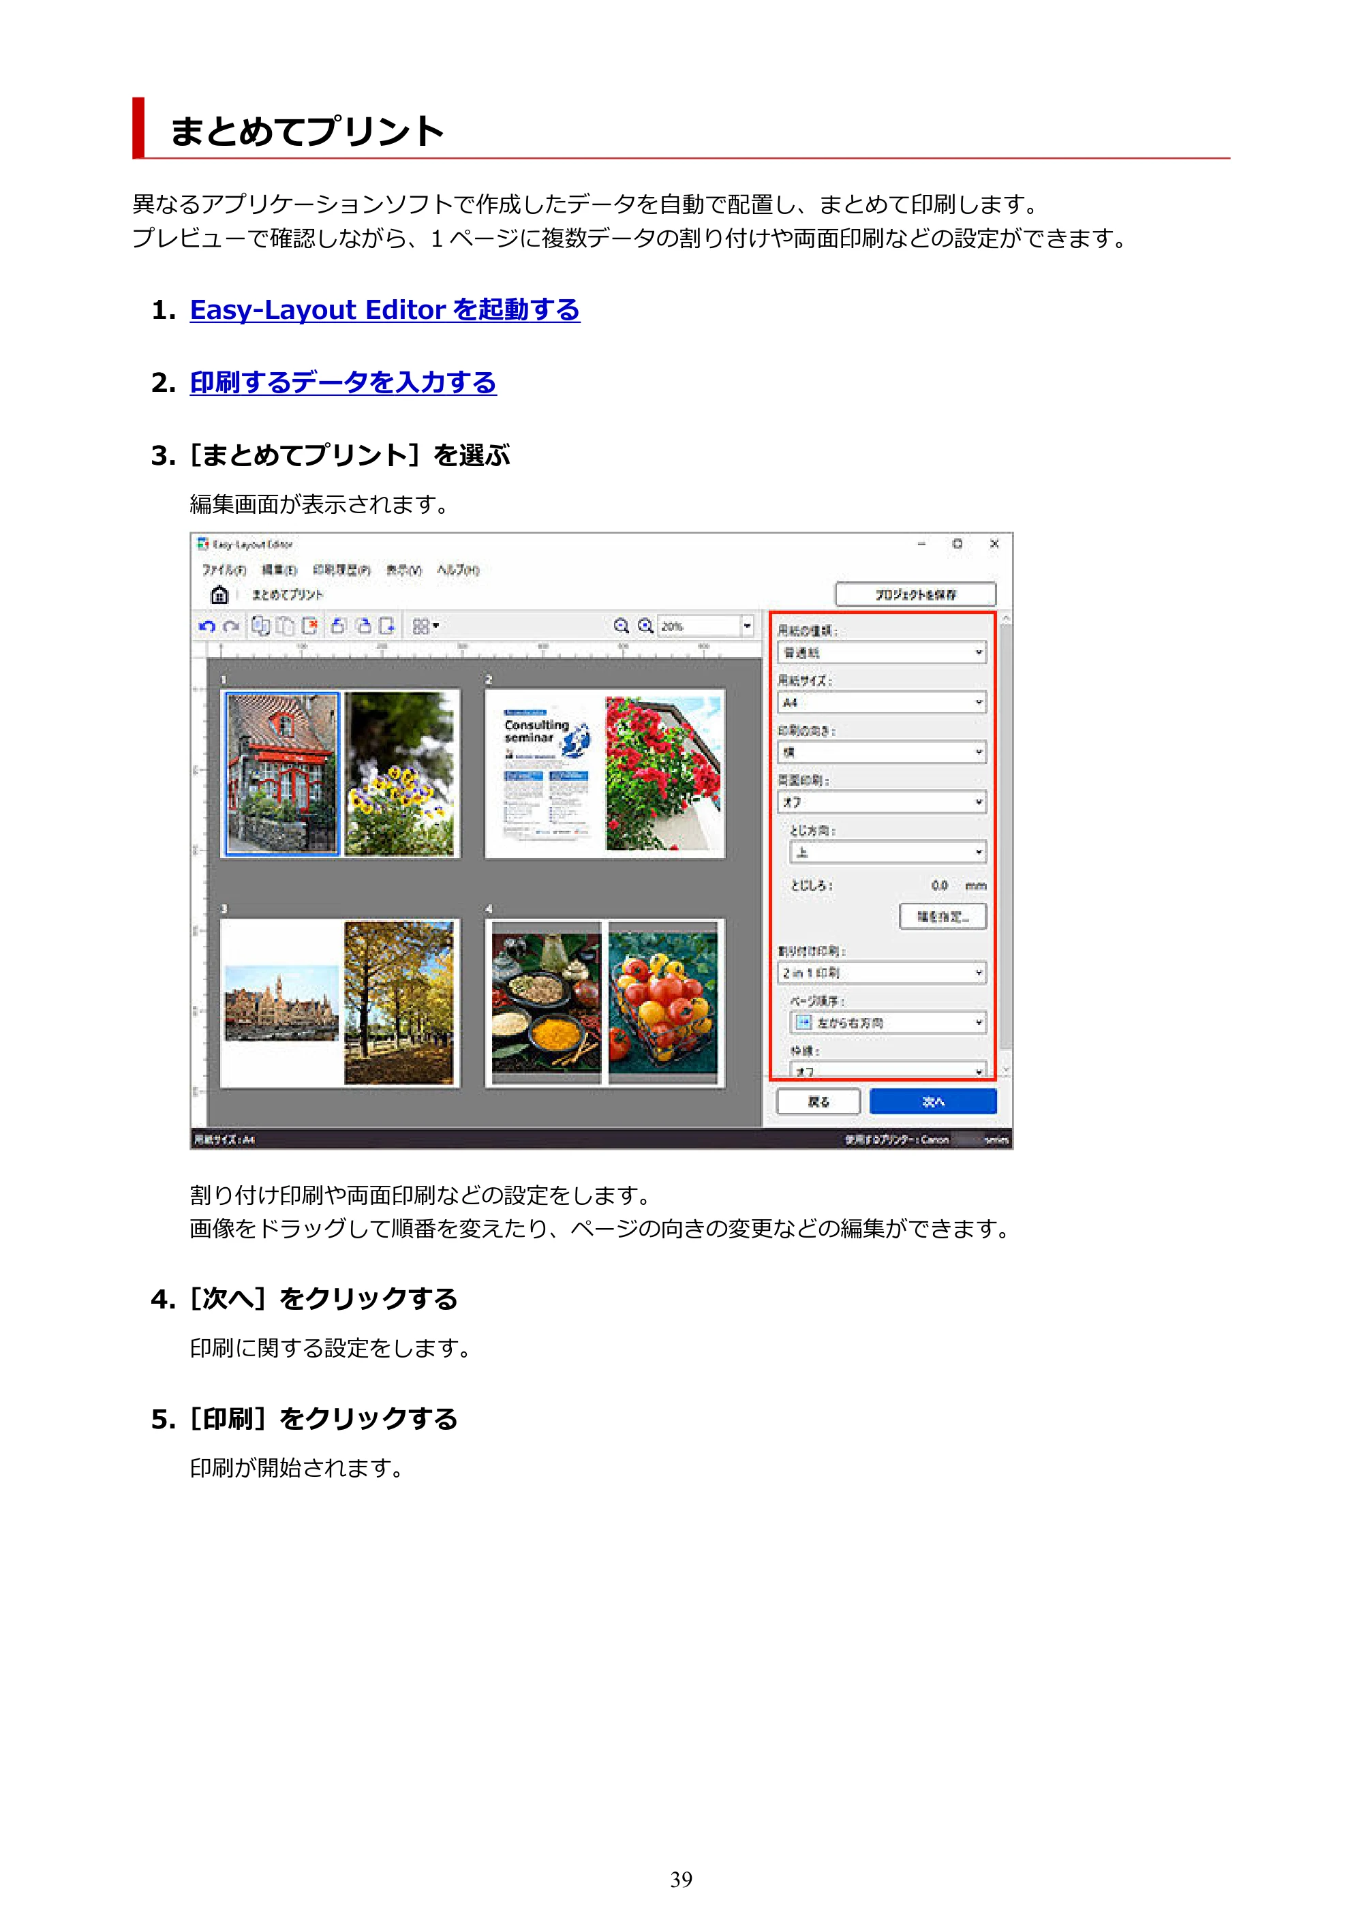Select the yellow pansies photo on page 1
The width and height of the screenshot is (1363, 1928).
pos(399,774)
